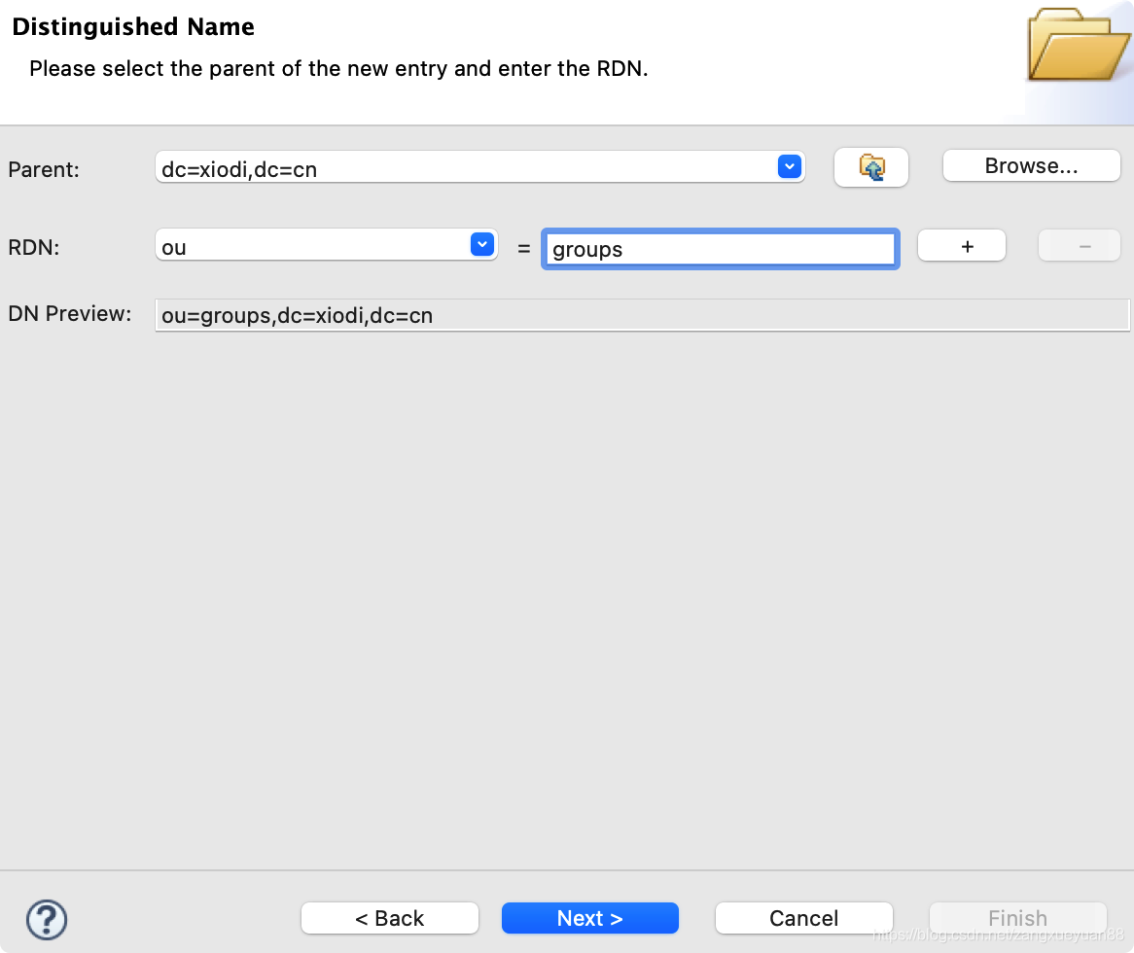Click the equals sign between RDN fields
The width and height of the screenshot is (1134, 953).
(x=523, y=248)
